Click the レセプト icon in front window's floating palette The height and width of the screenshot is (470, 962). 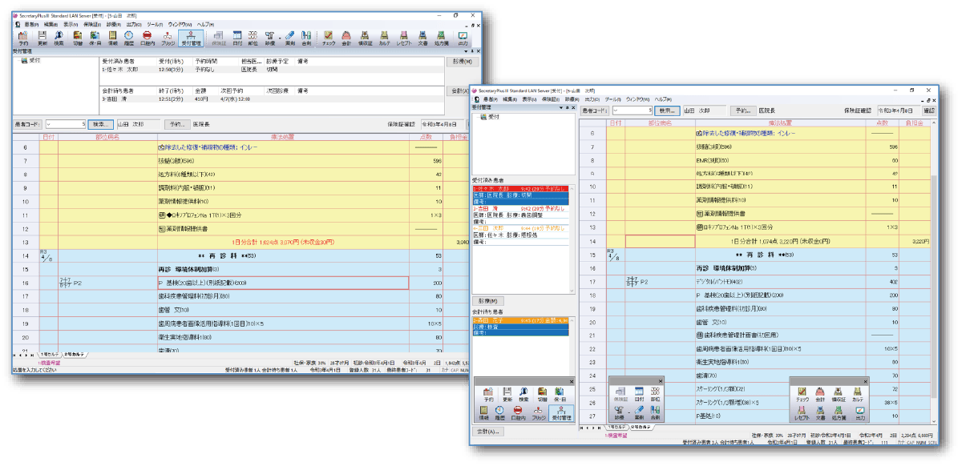802,413
